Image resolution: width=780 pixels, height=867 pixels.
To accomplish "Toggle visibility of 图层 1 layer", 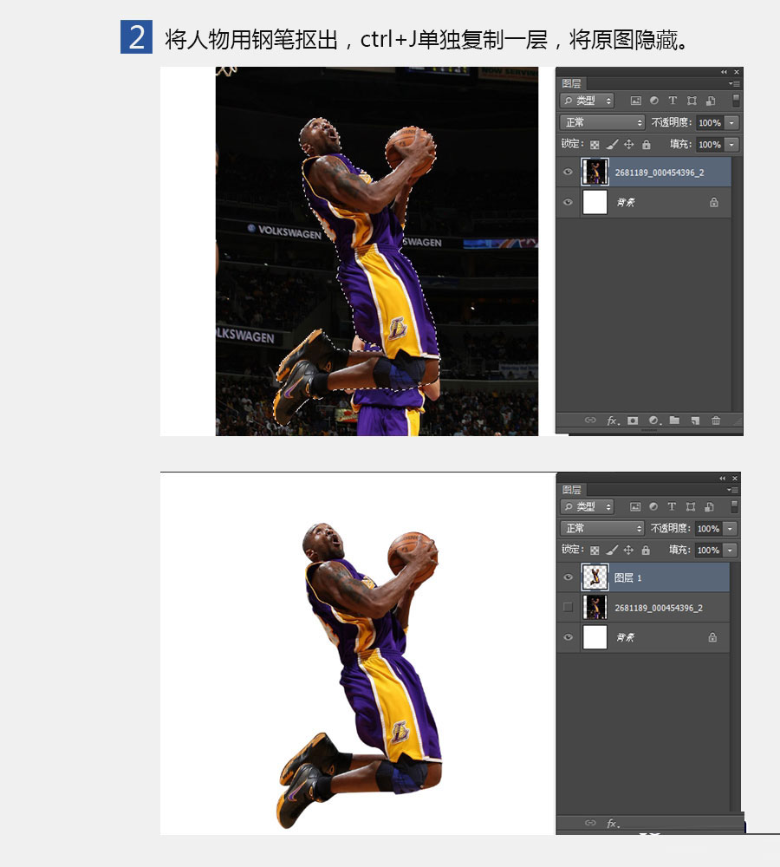I will click(568, 577).
